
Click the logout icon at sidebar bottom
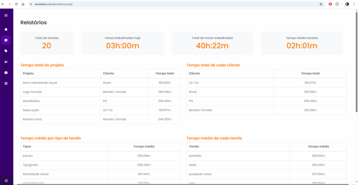[6, 180]
